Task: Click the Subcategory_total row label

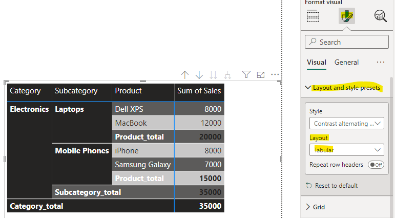Action: coord(113,192)
